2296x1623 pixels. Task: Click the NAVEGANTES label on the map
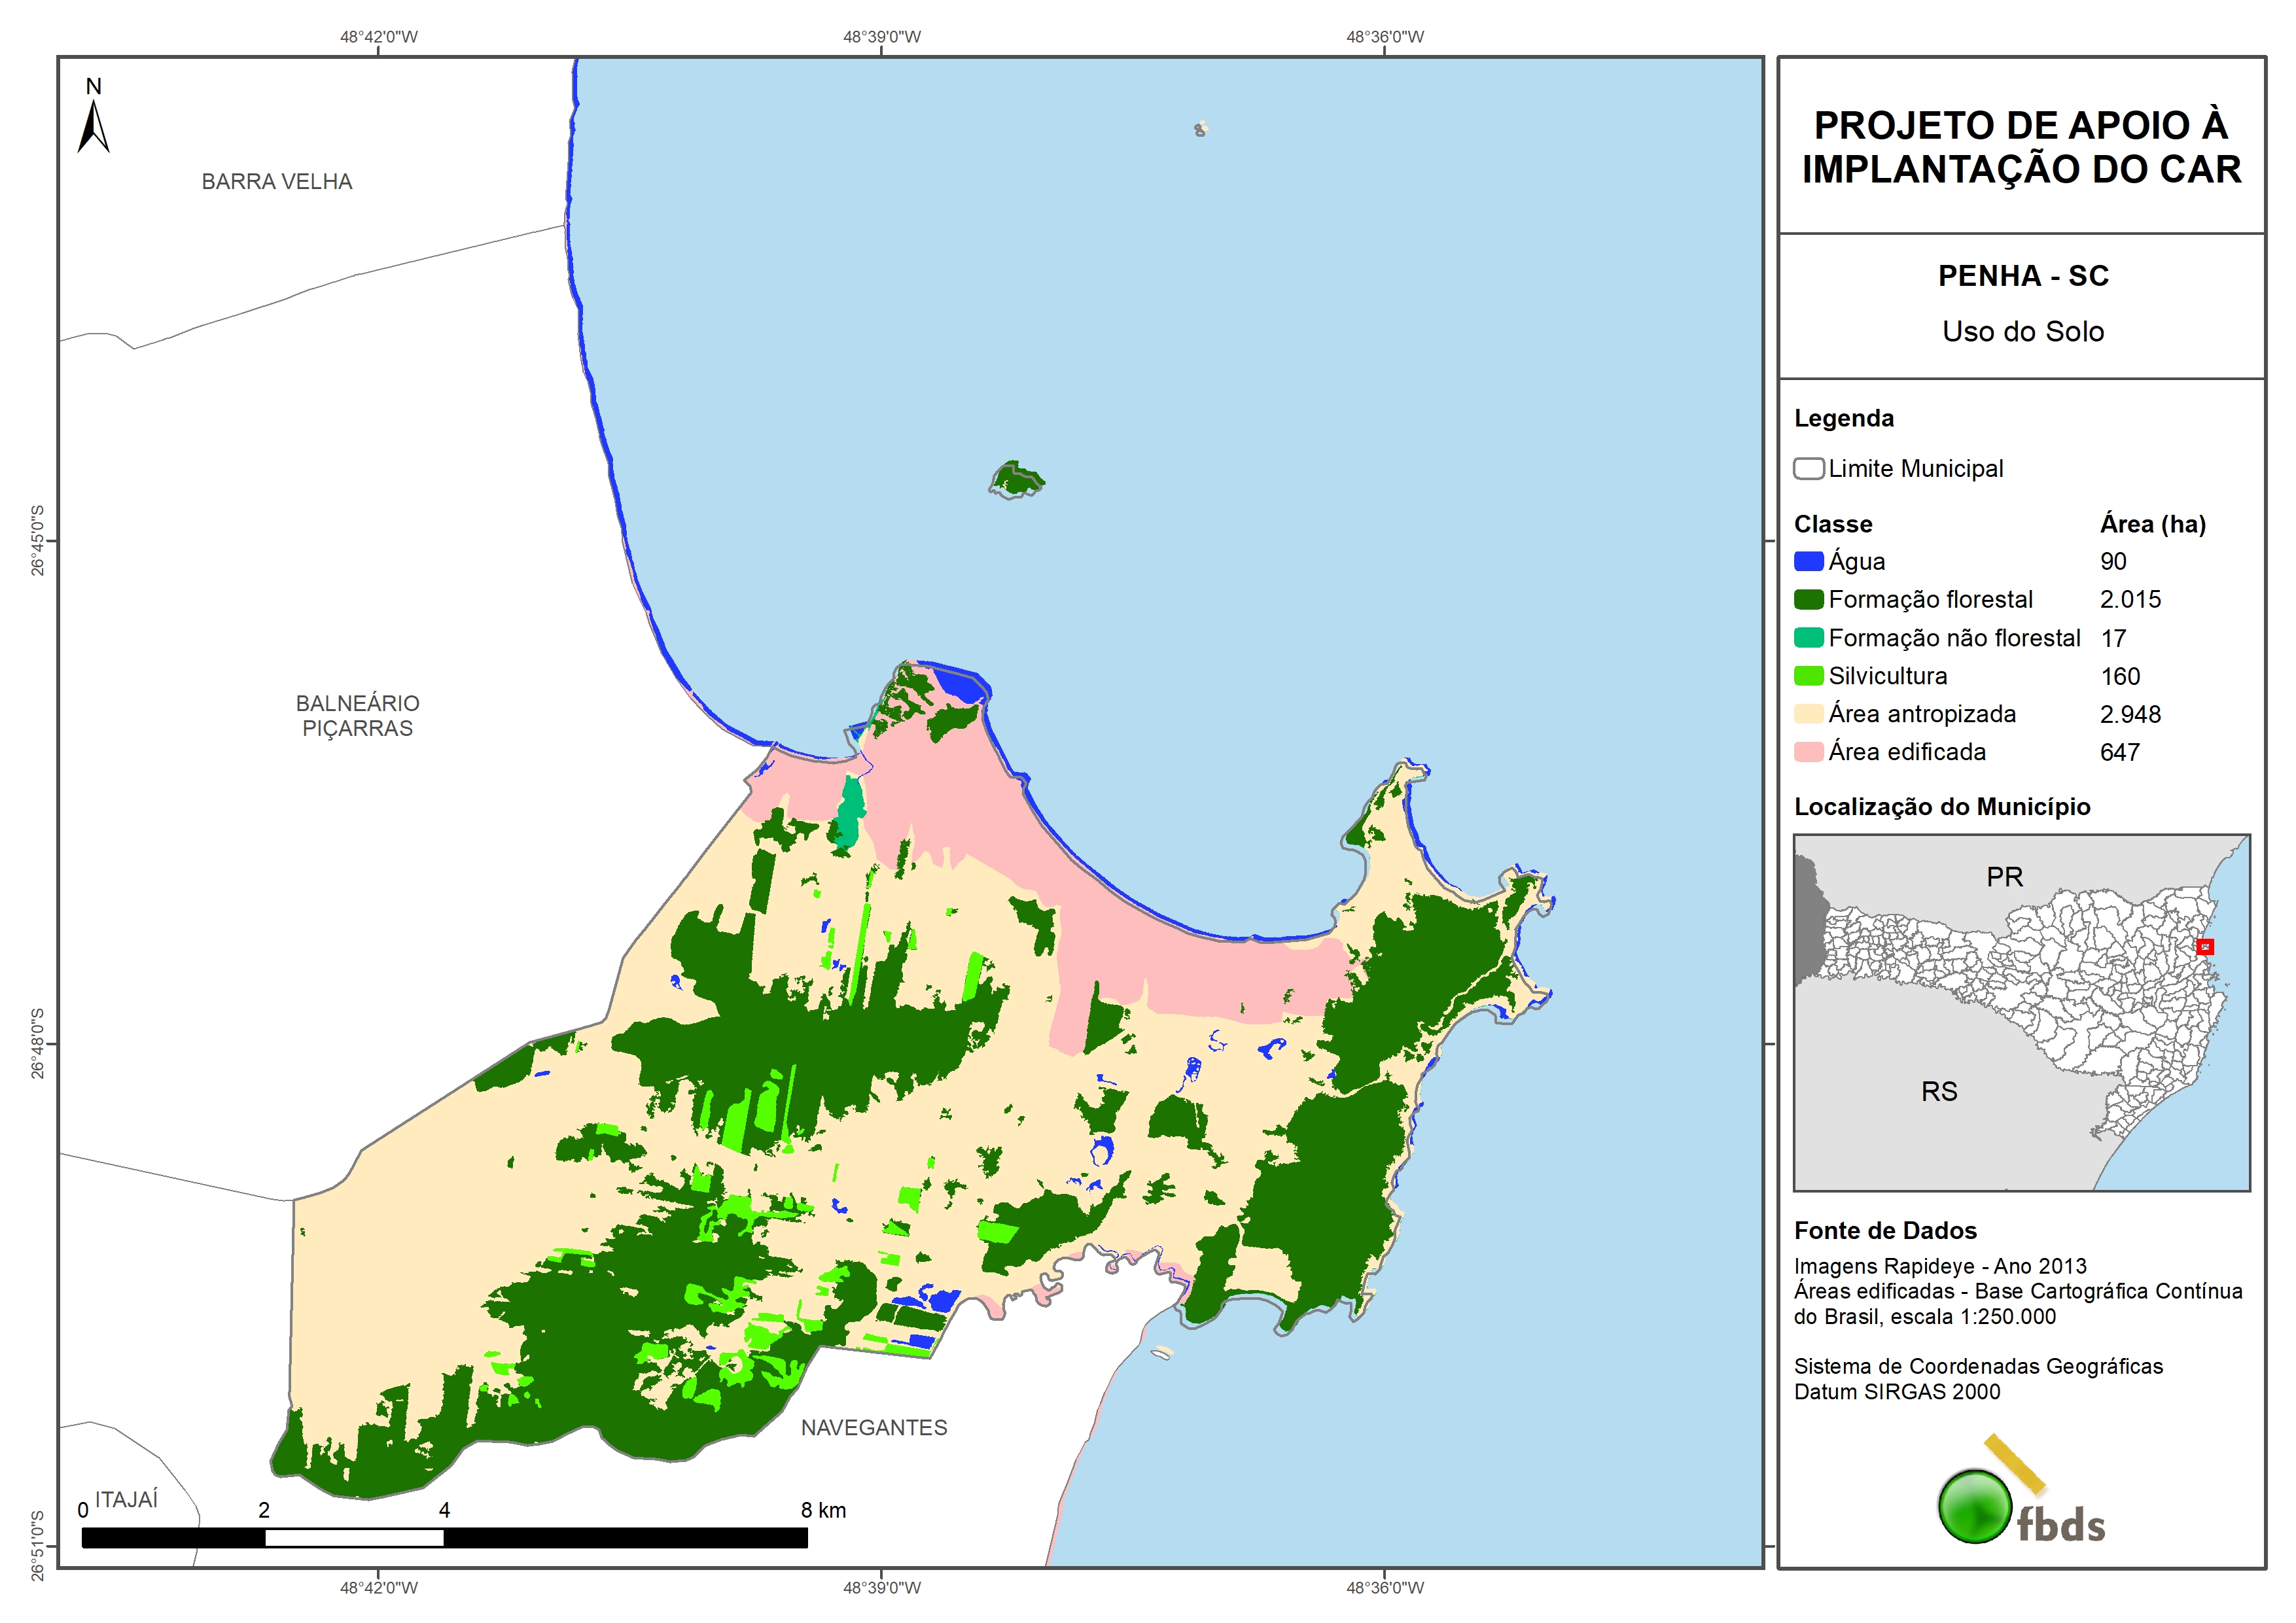point(874,1428)
